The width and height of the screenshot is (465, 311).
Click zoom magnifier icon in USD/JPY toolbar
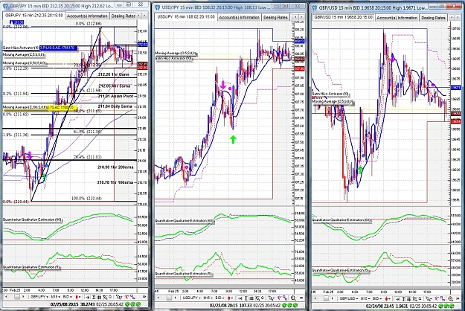coord(293,298)
